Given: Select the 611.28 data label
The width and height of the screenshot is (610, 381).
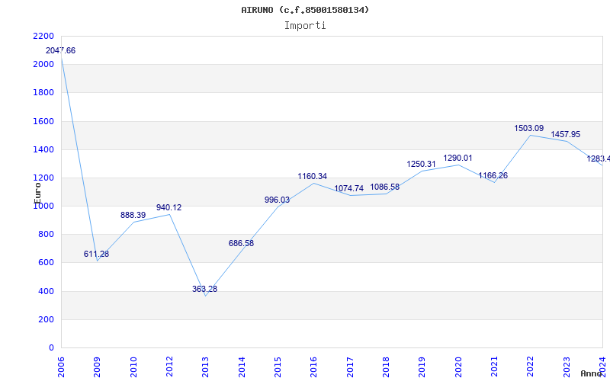Looking at the screenshot, I should click(x=97, y=254).
